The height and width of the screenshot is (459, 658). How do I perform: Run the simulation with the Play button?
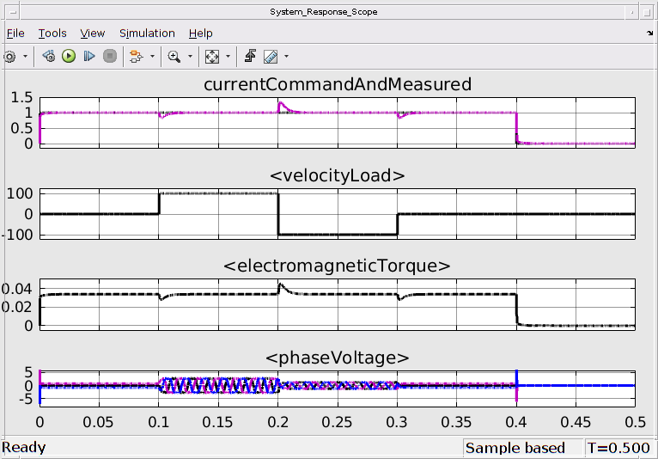click(x=69, y=56)
